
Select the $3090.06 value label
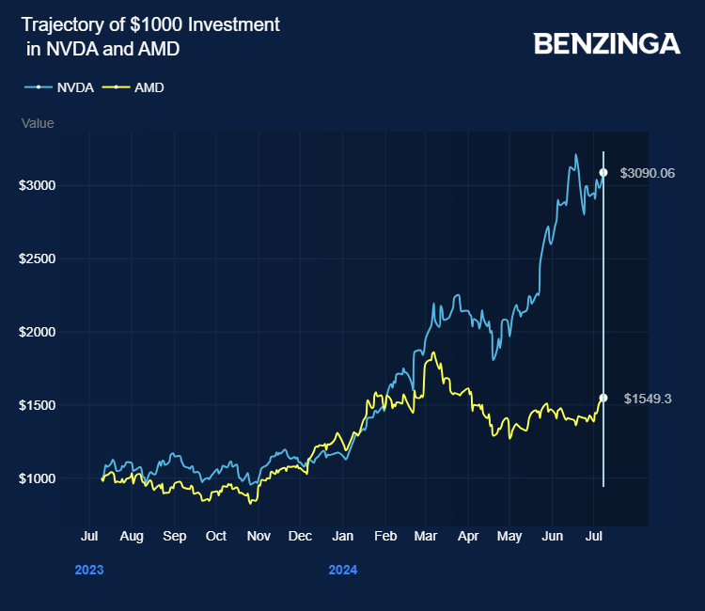click(x=648, y=173)
